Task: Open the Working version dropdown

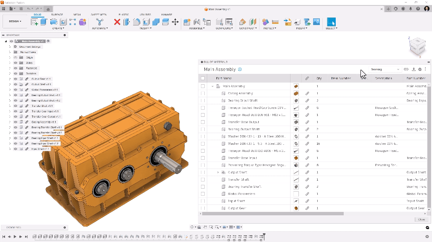Action: tap(385, 69)
